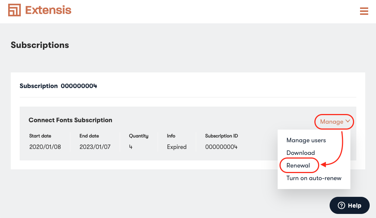Expand the Manage dropdown
This screenshot has width=376, height=218.
pyautogui.click(x=335, y=121)
